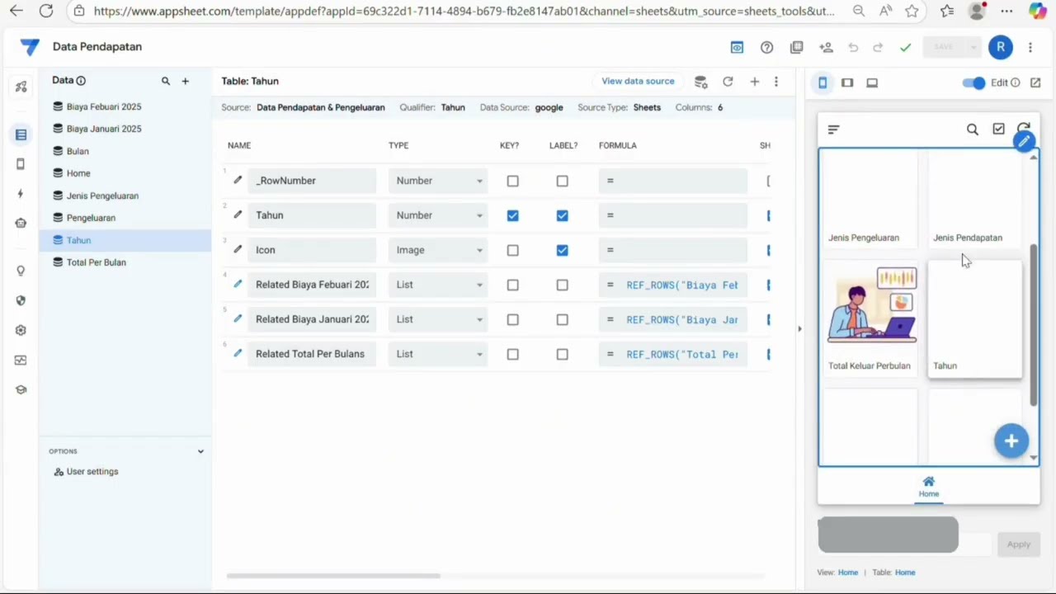Toggle the Edit switch above preview
The height and width of the screenshot is (594, 1056).
[x=974, y=82]
